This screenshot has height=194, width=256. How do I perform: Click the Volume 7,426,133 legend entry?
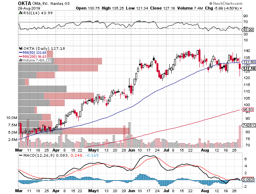pos(37,60)
